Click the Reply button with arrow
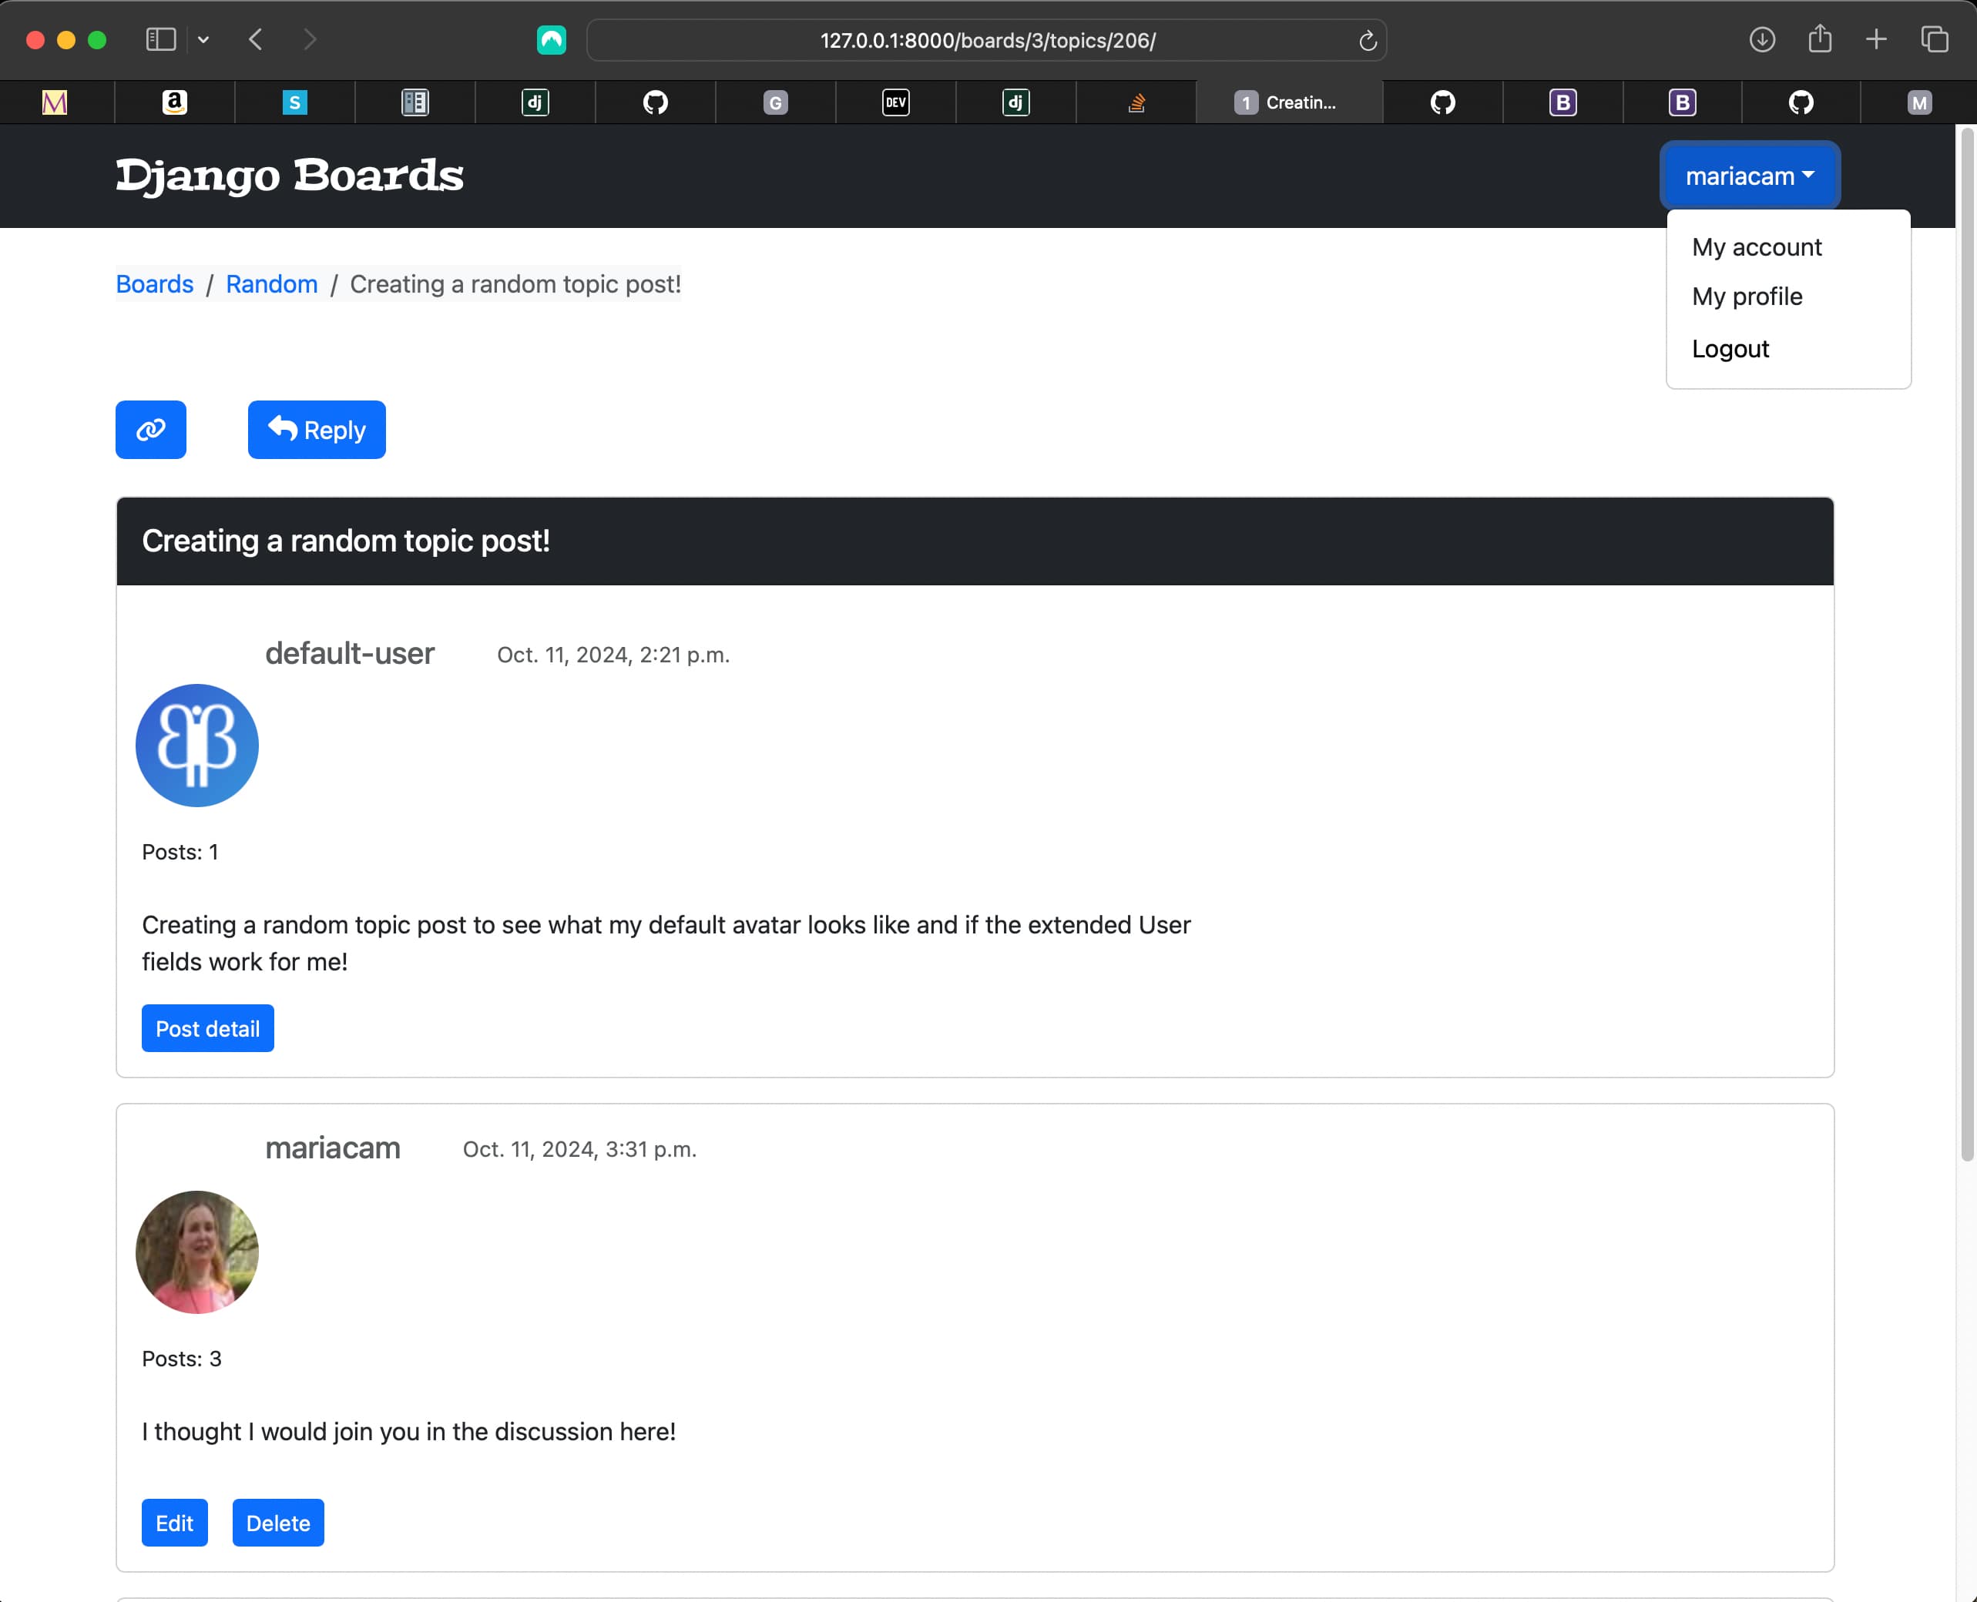1977x1602 pixels. pos(317,429)
